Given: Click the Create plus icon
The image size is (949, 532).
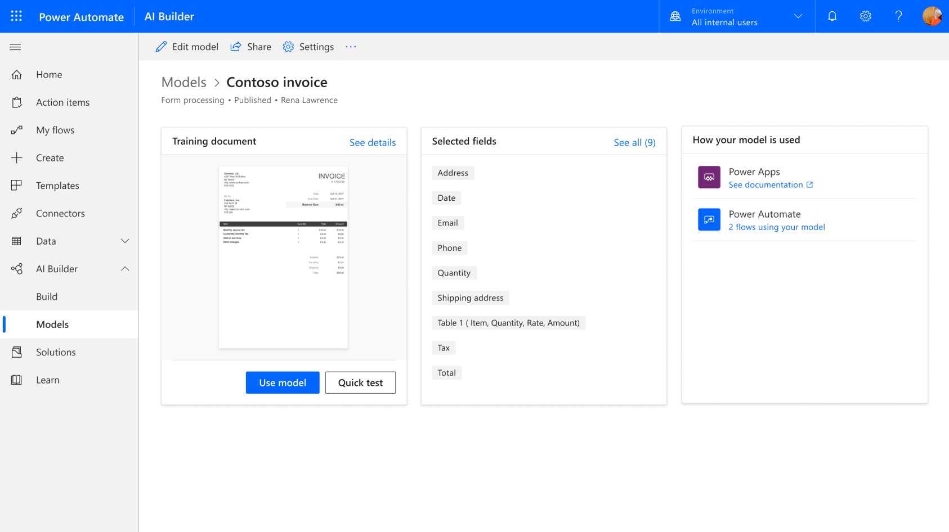Looking at the screenshot, I should coord(17,158).
